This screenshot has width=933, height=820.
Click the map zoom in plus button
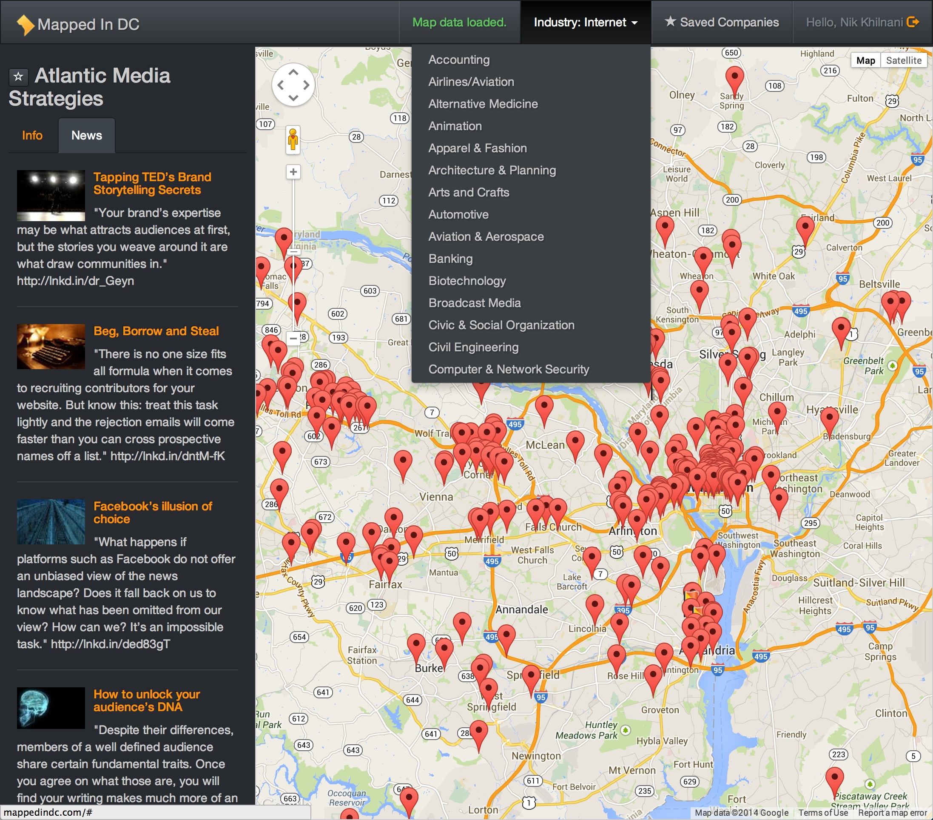(293, 172)
